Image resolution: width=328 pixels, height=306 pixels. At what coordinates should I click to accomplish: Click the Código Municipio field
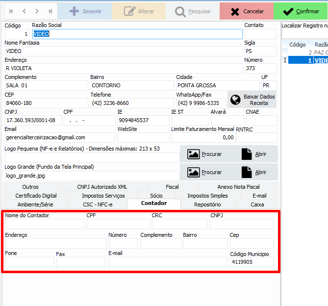click(x=251, y=262)
